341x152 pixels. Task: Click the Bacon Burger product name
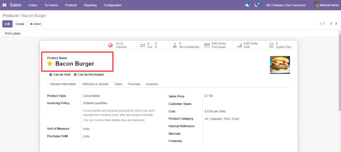75,64
